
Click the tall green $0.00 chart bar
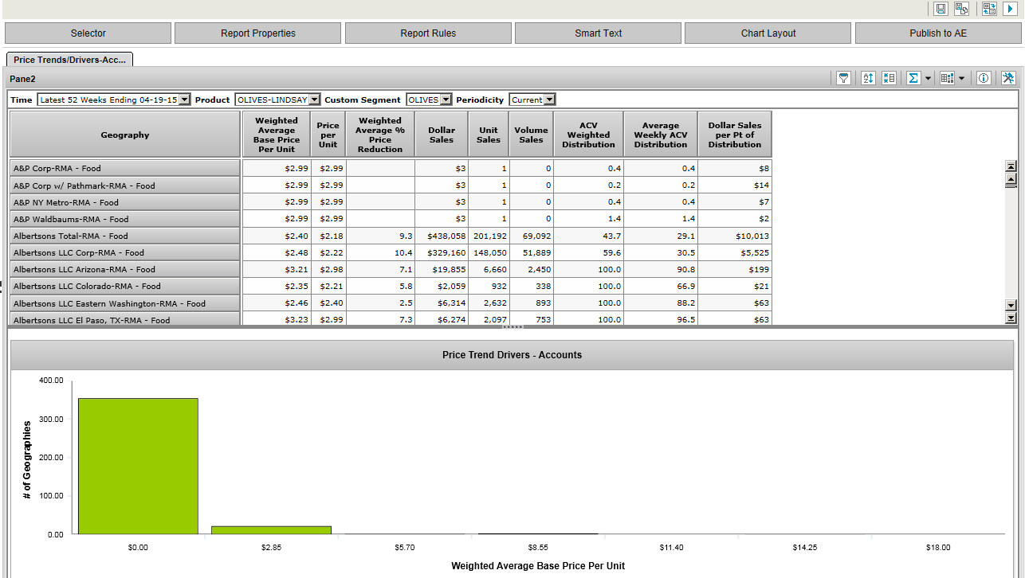tap(138, 466)
